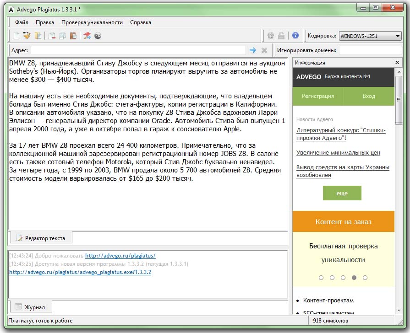Click the new blank document icon
Screen dimensions: 410x333
[16, 36]
